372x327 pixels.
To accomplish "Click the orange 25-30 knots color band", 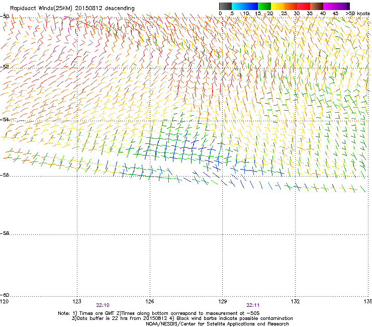I will click(291, 6).
